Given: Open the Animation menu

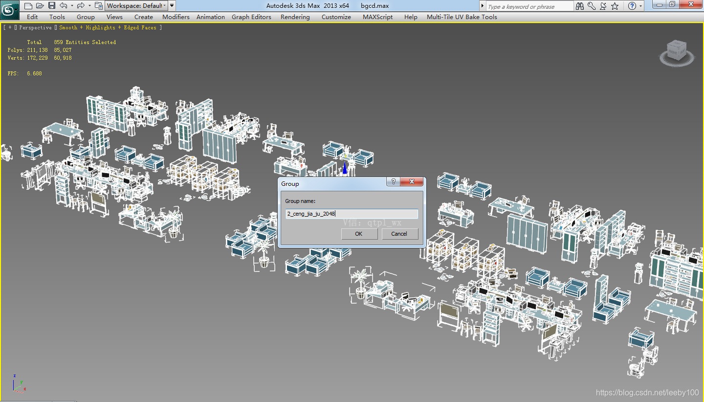Looking at the screenshot, I should pos(211,17).
